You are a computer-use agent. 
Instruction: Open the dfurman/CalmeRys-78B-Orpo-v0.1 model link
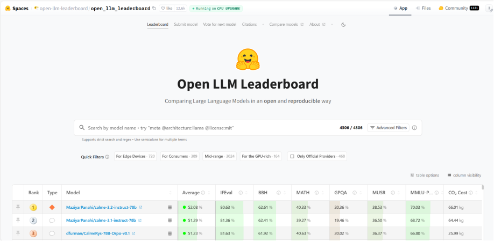97,233
